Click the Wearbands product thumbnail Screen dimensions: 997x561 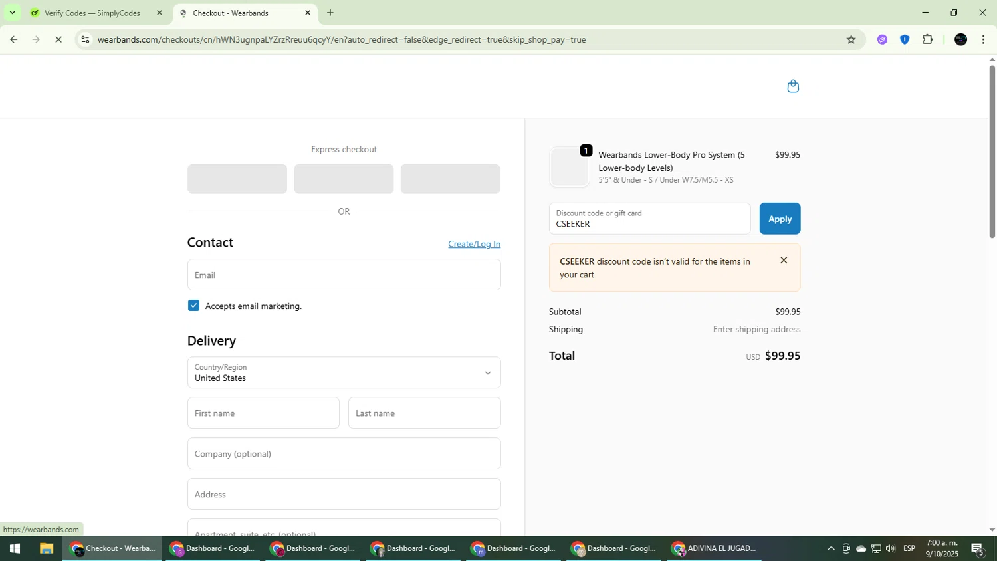coord(570,167)
